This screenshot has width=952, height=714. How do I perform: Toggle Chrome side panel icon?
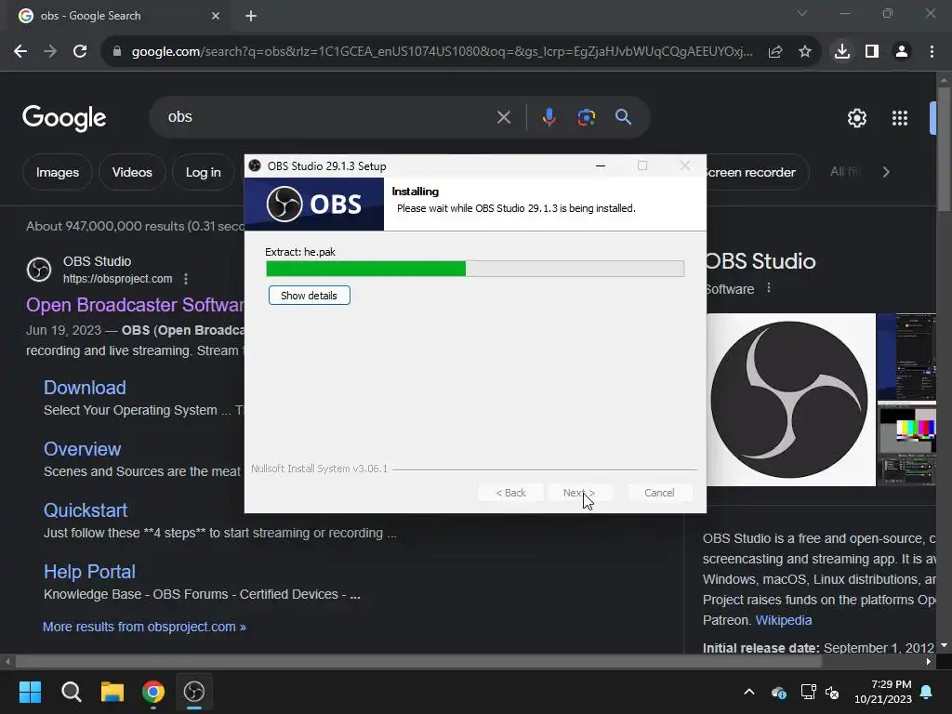point(872,52)
